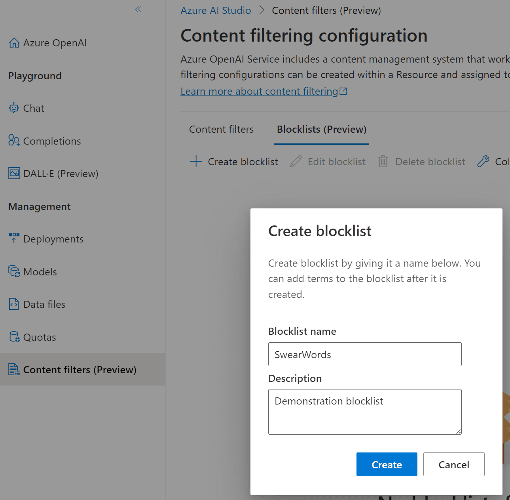The height and width of the screenshot is (500, 510).
Task: Click the trash icon for Delete blocklist
Action: (383, 162)
